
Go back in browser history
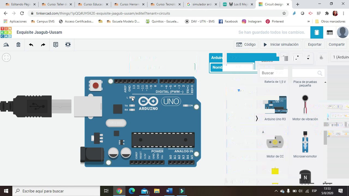pos(6,13)
